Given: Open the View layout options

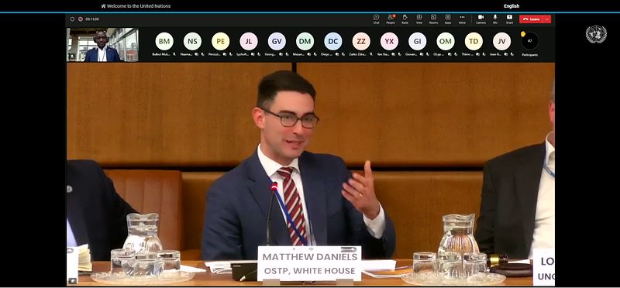Looking at the screenshot, I should 419,19.
